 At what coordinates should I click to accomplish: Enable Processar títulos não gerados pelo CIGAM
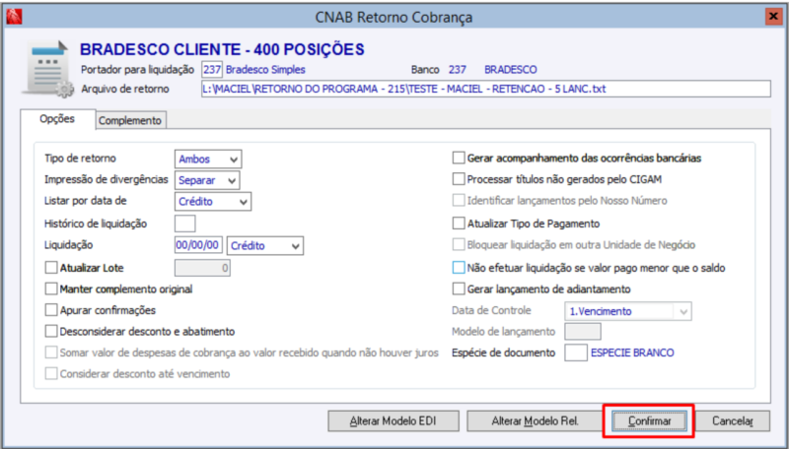[x=459, y=179]
